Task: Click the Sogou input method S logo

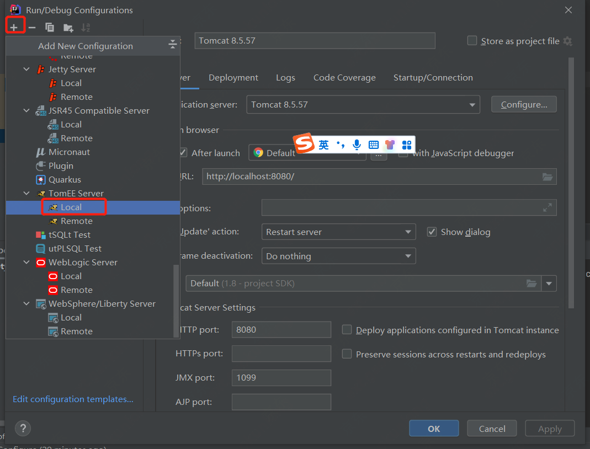Action: (304, 143)
